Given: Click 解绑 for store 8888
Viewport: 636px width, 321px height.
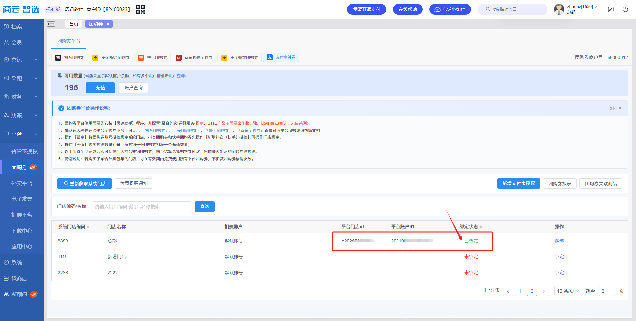Looking at the screenshot, I should (x=559, y=241).
